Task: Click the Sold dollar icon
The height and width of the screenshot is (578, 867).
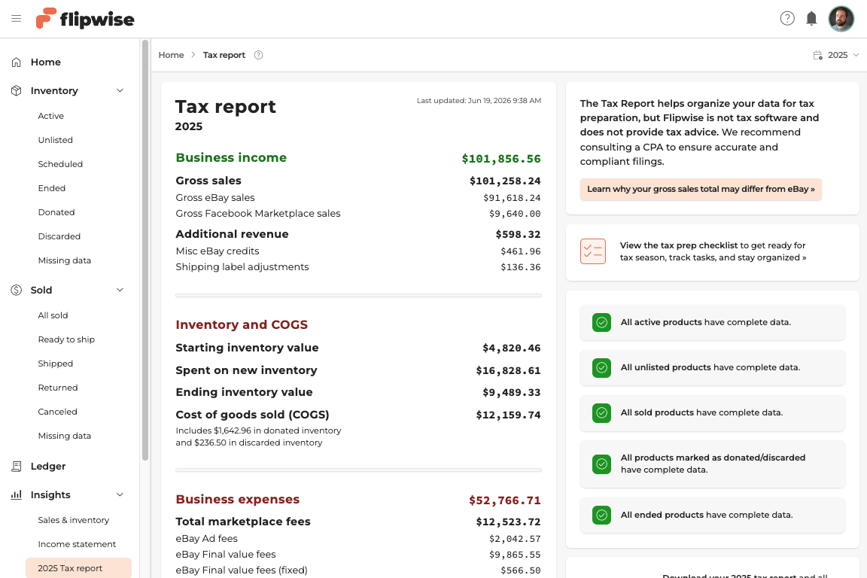Action: [x=17, y=290]
